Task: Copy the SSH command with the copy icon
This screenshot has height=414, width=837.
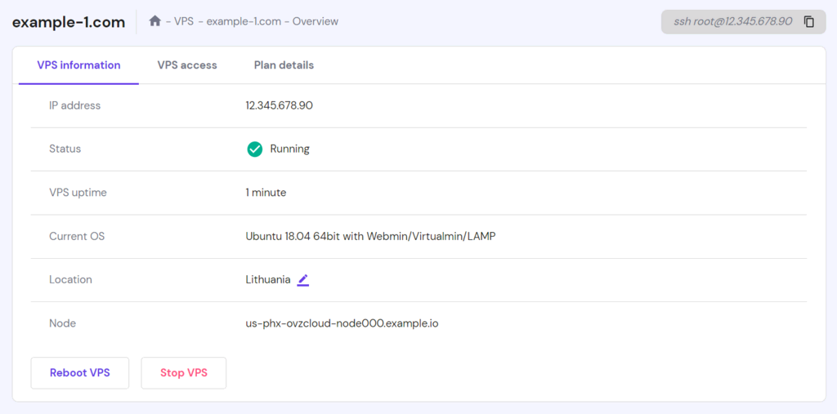Action: tap(809, 22)
